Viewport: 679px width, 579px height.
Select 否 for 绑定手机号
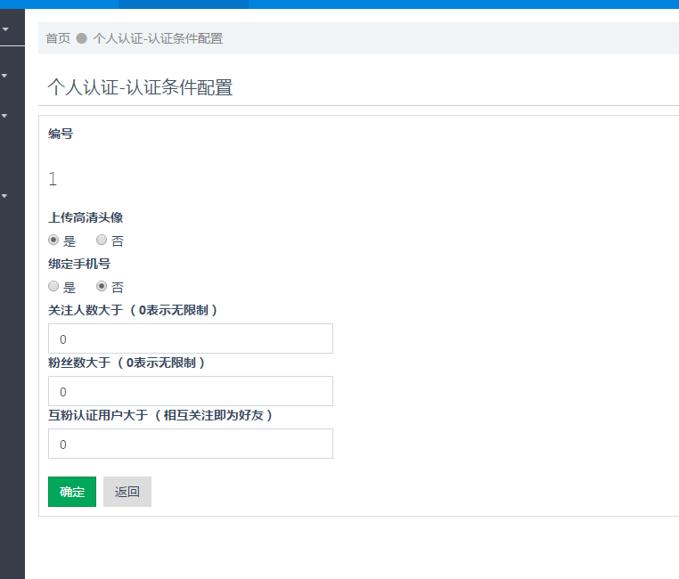pos(102,286)
